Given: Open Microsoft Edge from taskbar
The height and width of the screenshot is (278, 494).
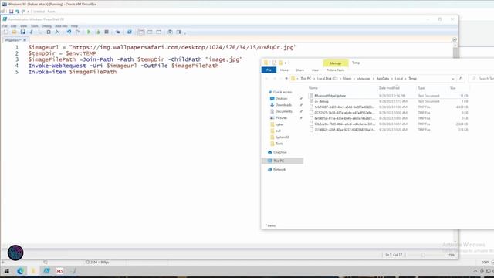Looking at the screenshot, I should (21, 271).
